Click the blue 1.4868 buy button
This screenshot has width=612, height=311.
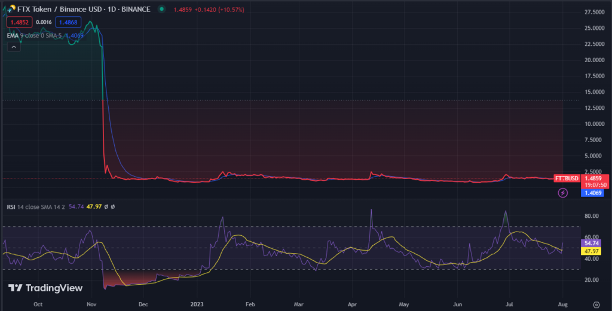tap(68, 22)
